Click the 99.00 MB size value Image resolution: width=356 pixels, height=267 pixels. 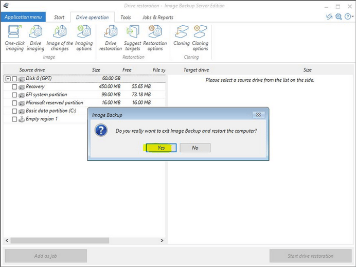coord(111,95)
